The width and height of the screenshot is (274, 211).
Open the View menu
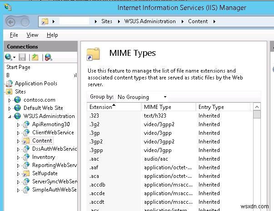click(x=32, y=35)
